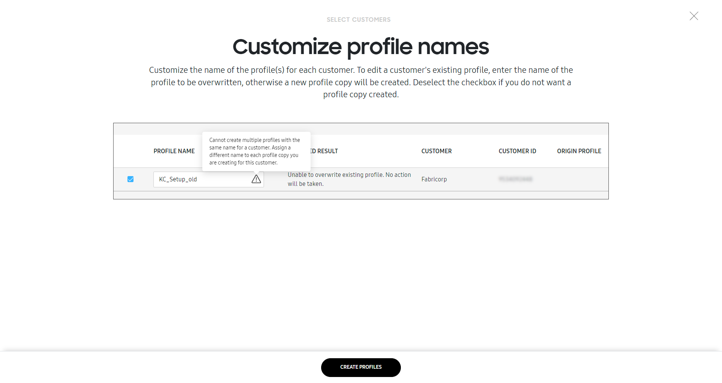Select the Profile Name column header
This screenshot has width=722, height=383.
(x=174, y=151)
